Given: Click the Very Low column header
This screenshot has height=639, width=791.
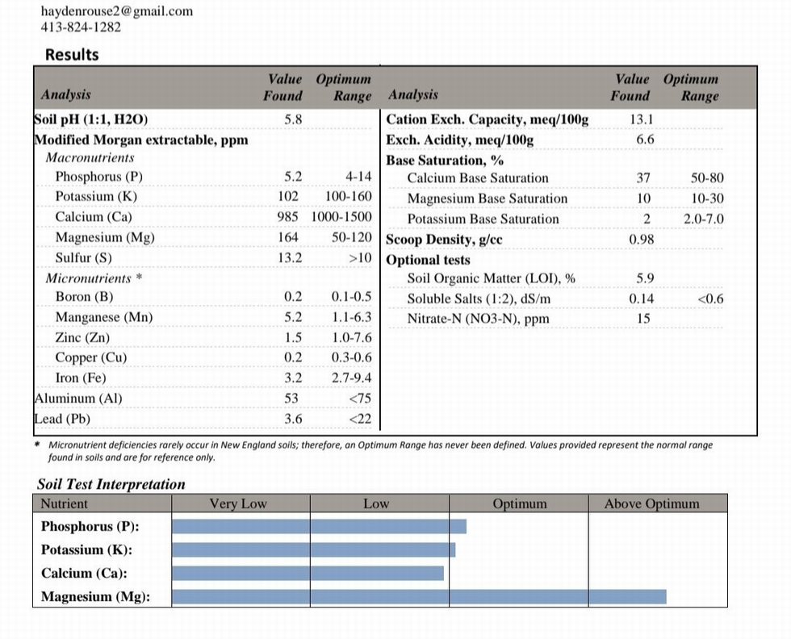Looking at the screenshot, I should point(238,504).
